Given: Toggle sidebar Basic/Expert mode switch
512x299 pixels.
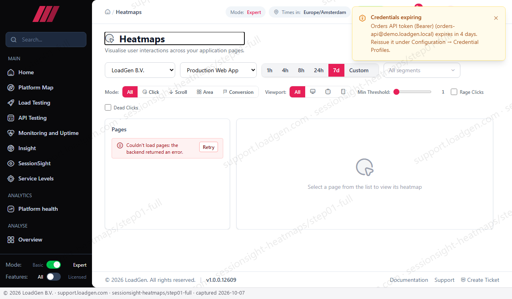Looking at the screenshot, I should [x=54, y=265].
